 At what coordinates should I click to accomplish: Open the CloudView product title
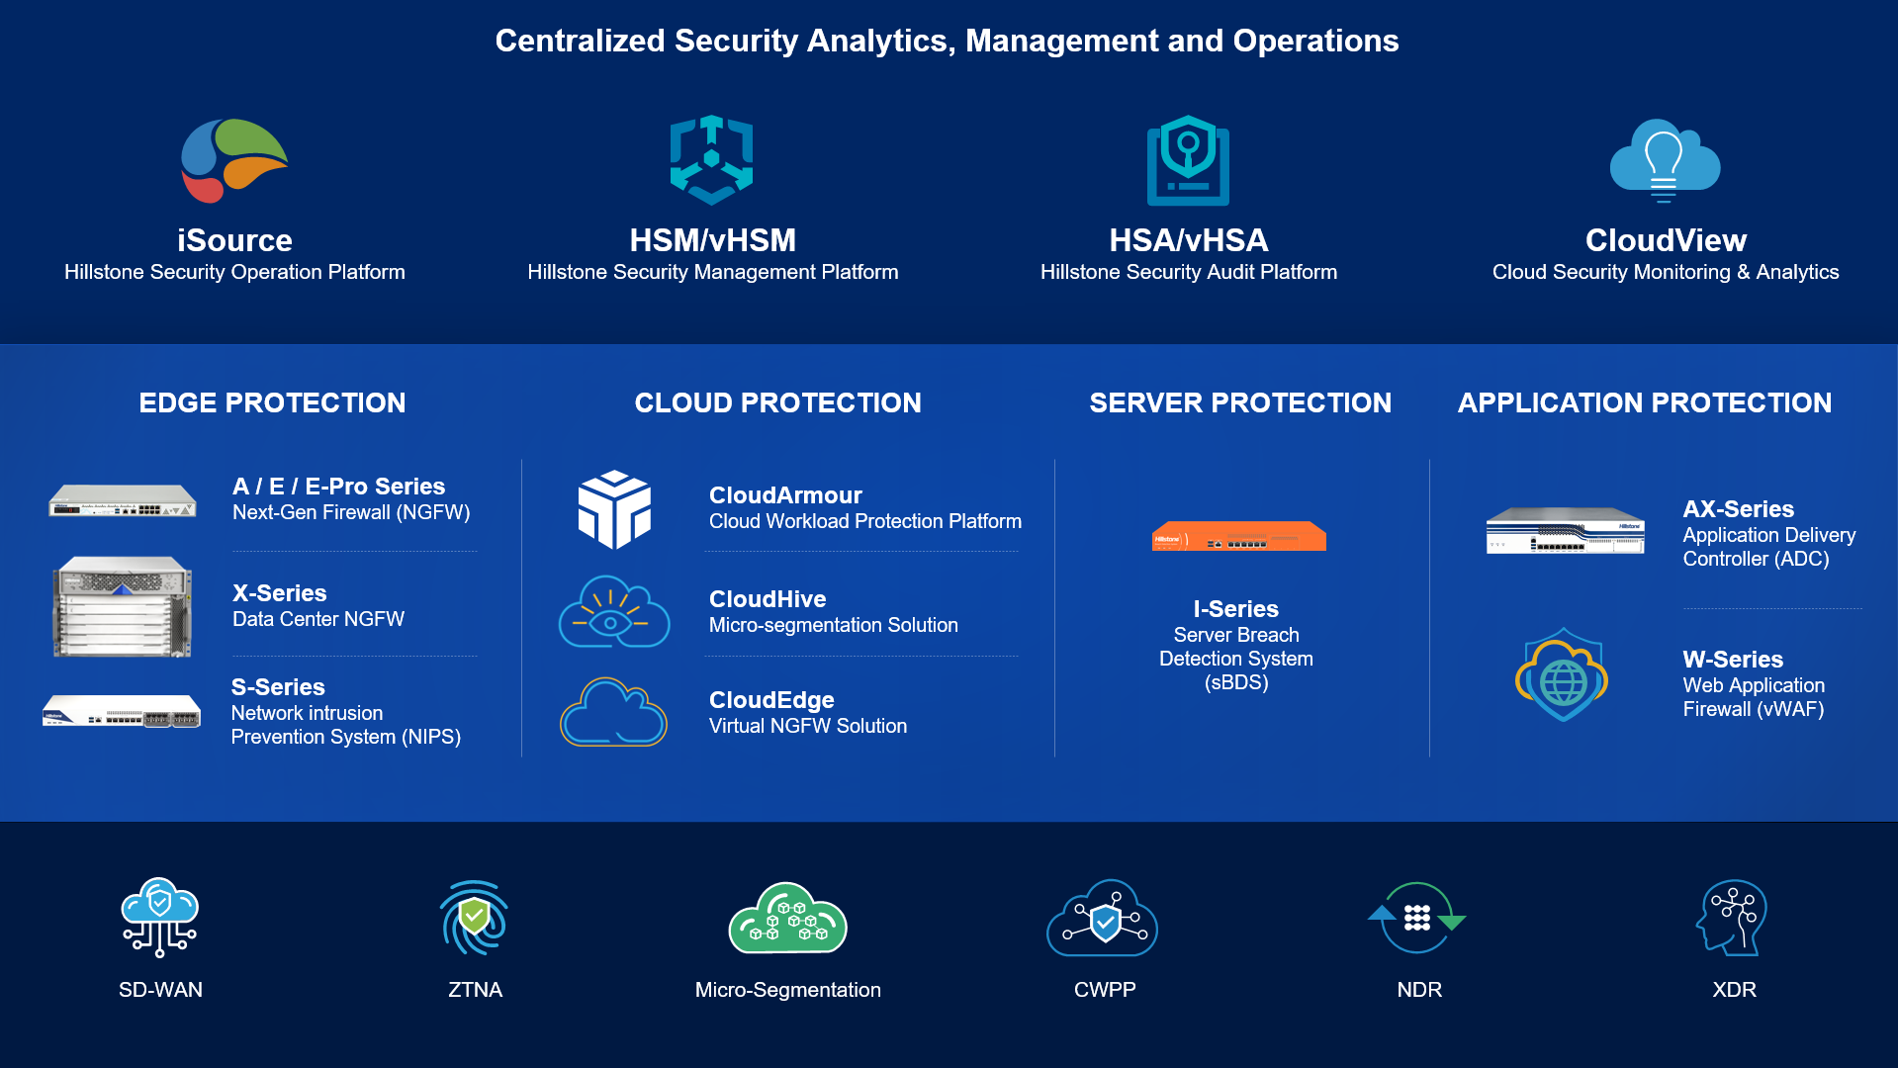point(1666,240)
